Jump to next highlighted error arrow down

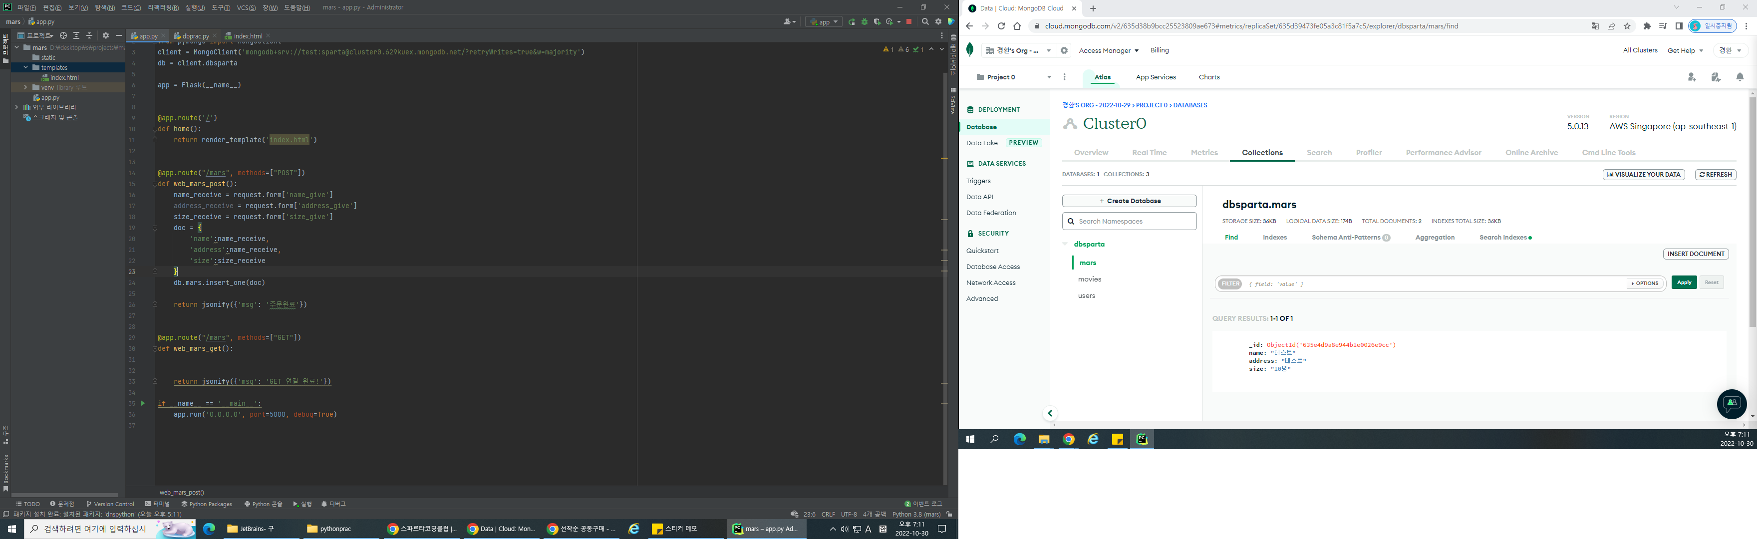[941, 49]
